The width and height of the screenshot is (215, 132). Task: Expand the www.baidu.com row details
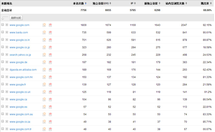coord(7,32)
